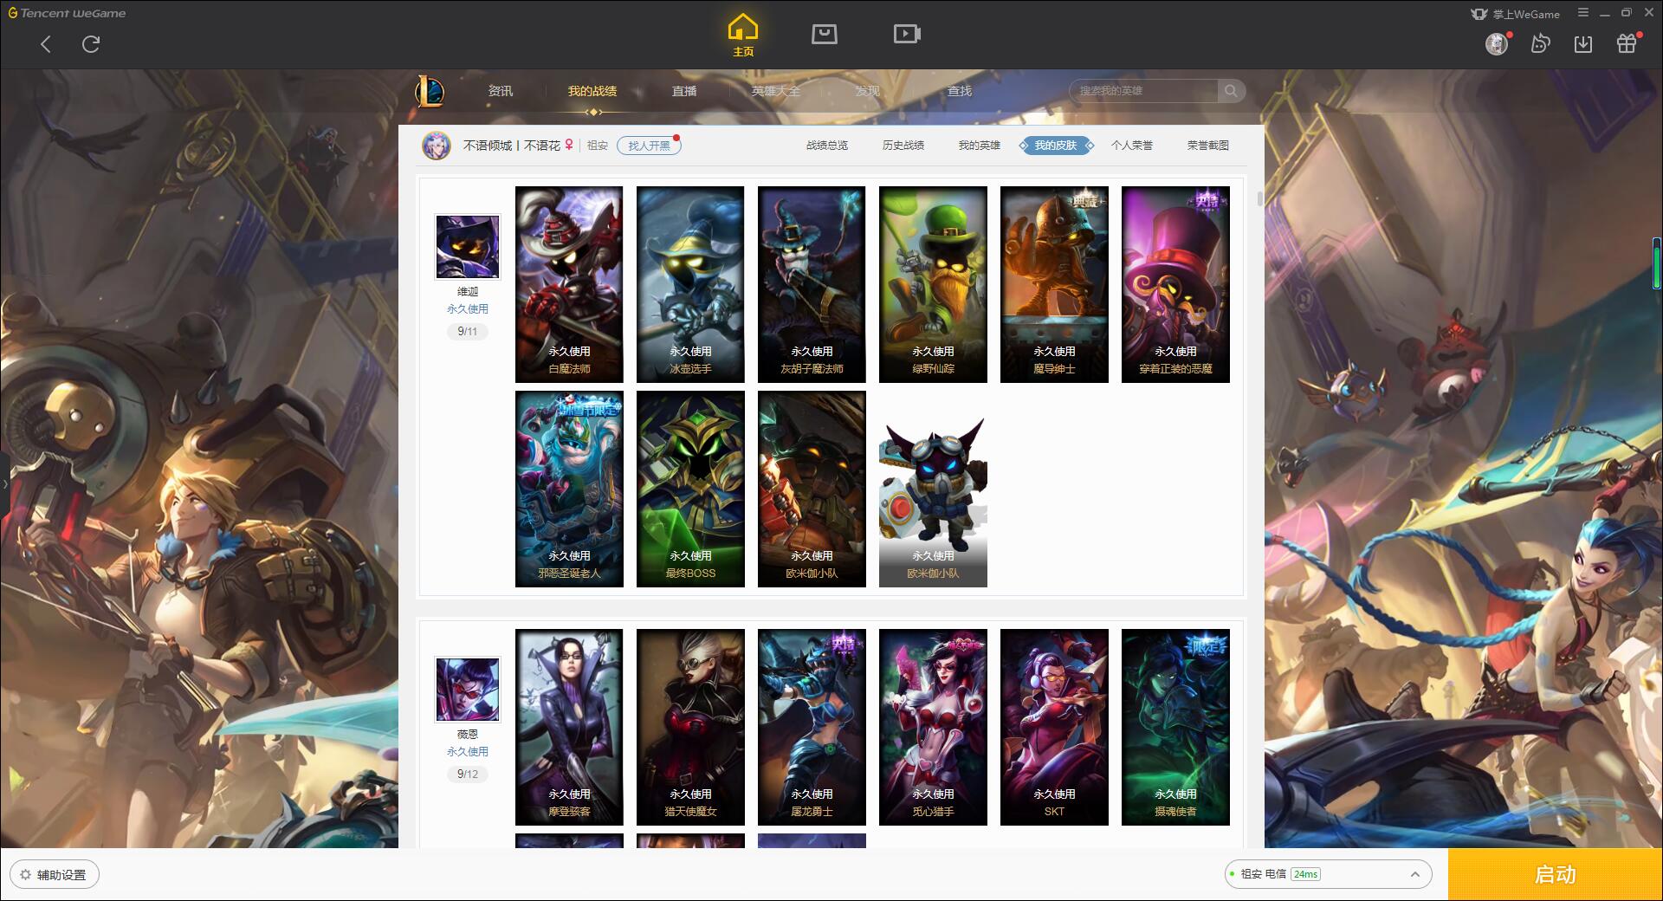Open the 邪恶圣诞老人 skin card
The width and height of the screenshot is (1663, 901).
point(569,489)
